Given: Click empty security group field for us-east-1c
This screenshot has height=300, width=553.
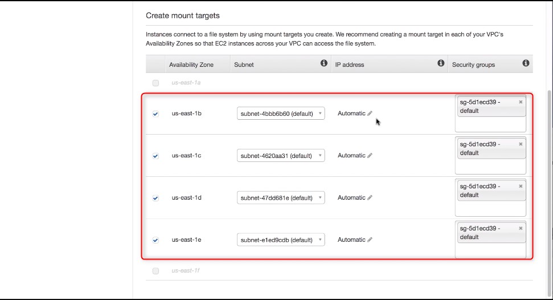Looking at the screenshot, I should (x=490, y=167).
